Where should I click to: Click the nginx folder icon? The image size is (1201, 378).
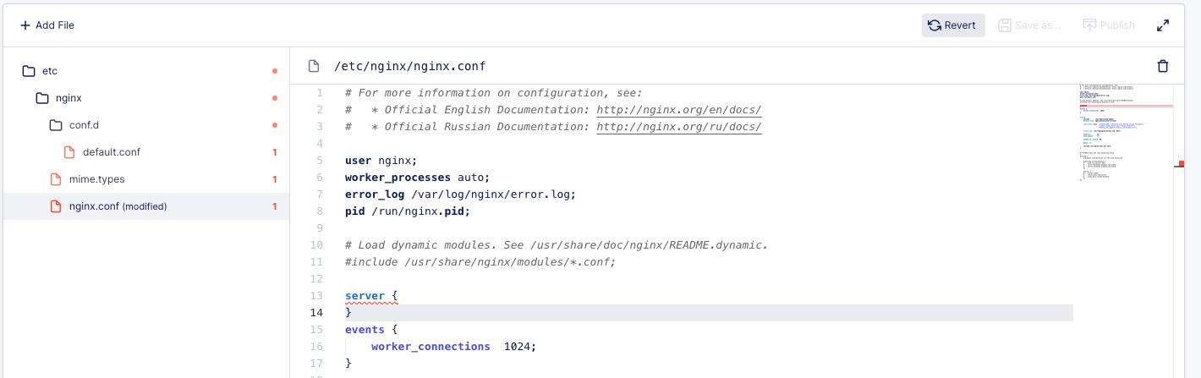(x=42, y=98)
